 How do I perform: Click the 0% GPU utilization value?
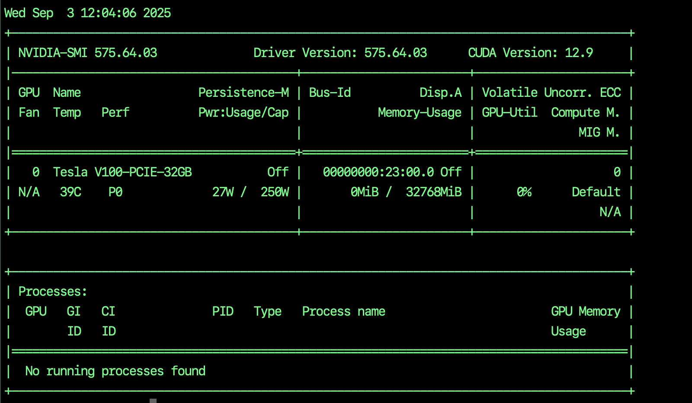(x=524, y=192)
